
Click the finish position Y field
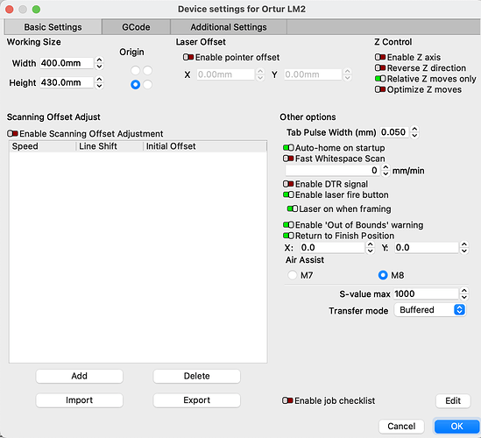tap(427, 248)
